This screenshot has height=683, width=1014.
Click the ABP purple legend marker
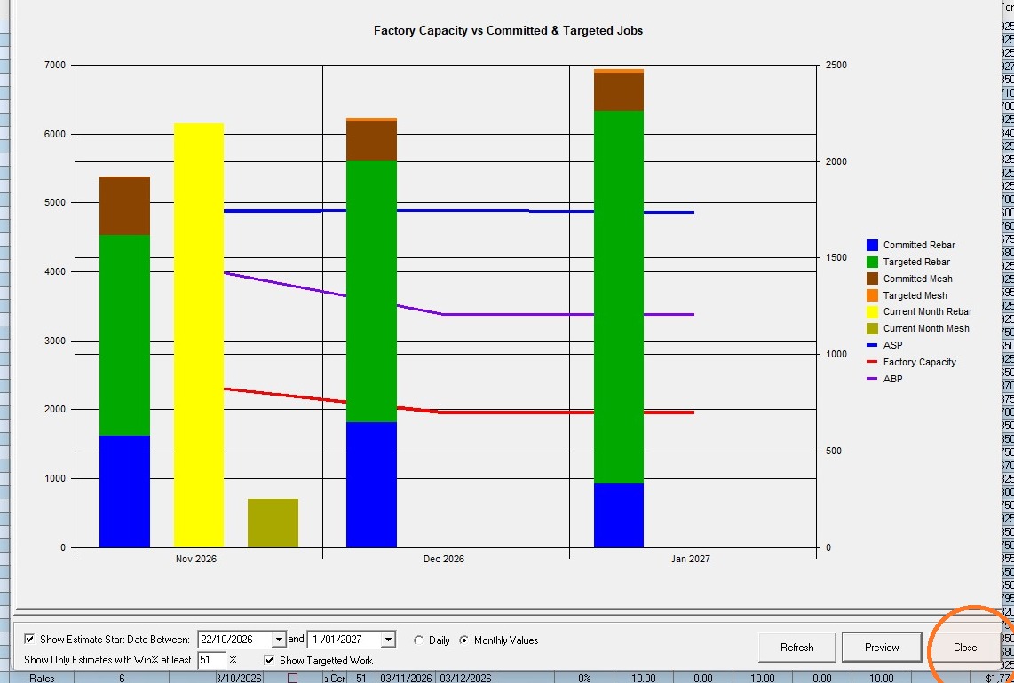tap(872, 379)
